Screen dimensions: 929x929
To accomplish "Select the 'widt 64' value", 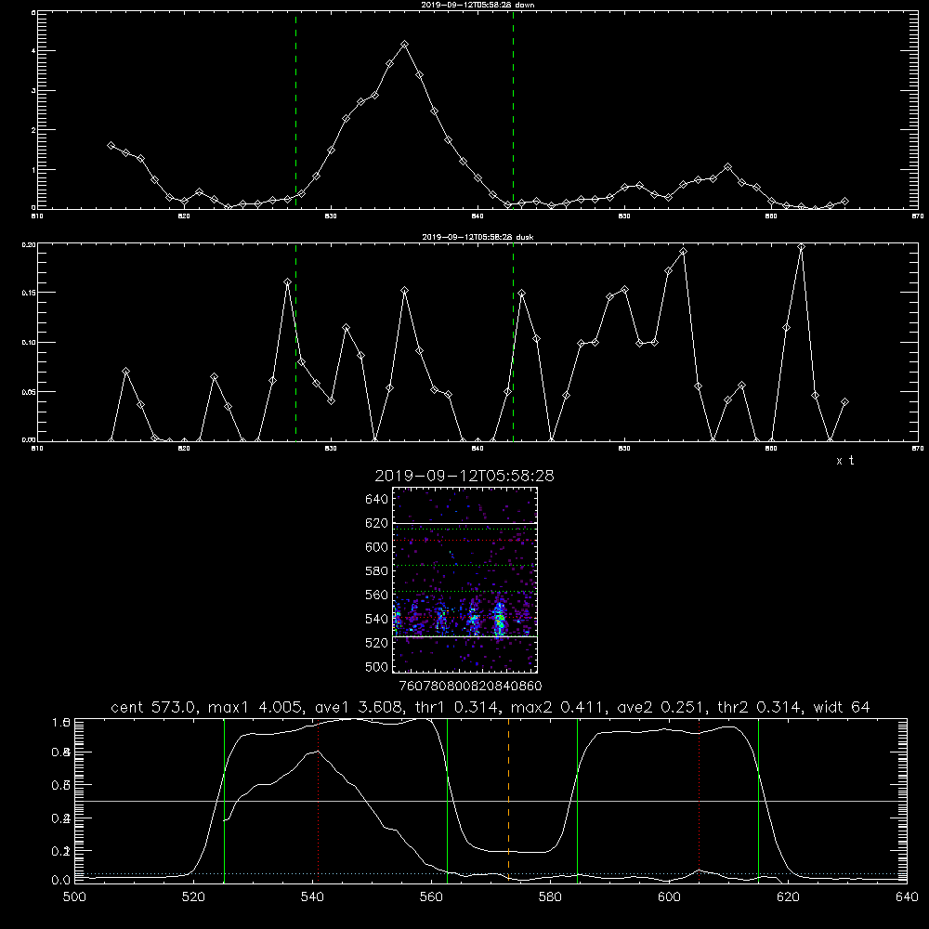I will click(842, 707).
